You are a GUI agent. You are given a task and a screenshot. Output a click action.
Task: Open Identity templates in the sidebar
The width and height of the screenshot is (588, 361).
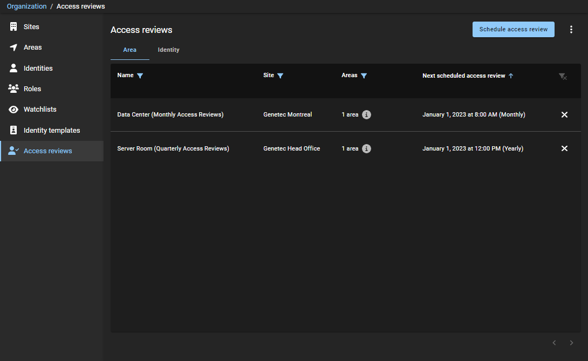[x=51, y=131]
